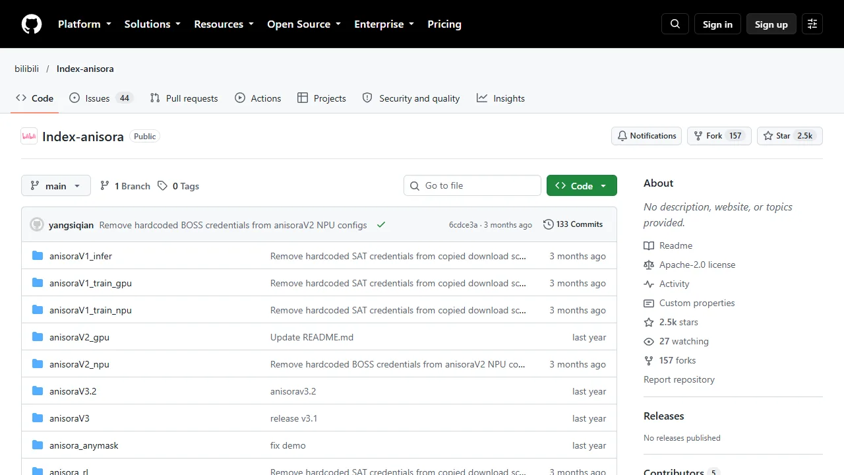Click the Index-anisora repository avatar

tap(29, 137)
